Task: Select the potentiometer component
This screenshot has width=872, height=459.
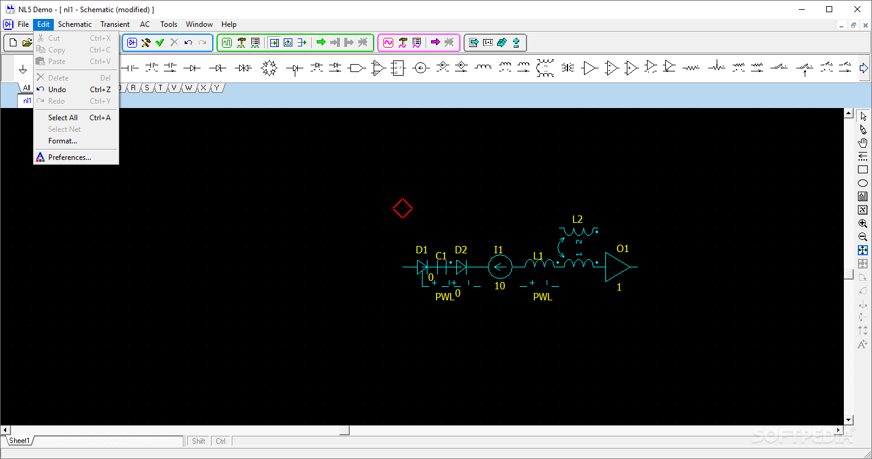Action: (717, 68)
